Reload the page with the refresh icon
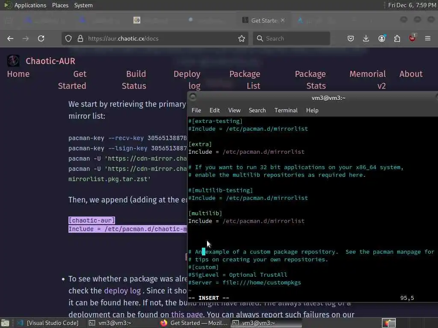438x328 pixels. tap(41, 38)
